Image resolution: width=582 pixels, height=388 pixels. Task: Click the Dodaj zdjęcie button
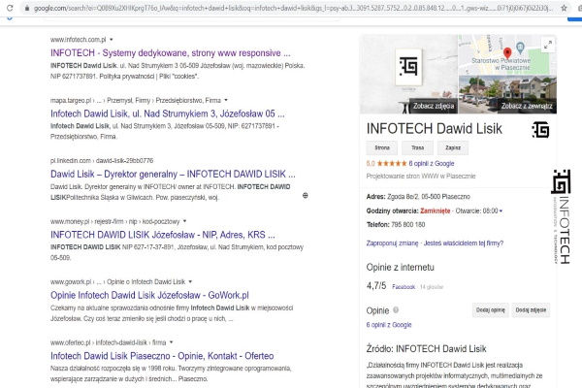tap(531, 310)
